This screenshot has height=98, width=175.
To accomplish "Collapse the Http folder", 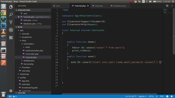I will coord(20,41).
